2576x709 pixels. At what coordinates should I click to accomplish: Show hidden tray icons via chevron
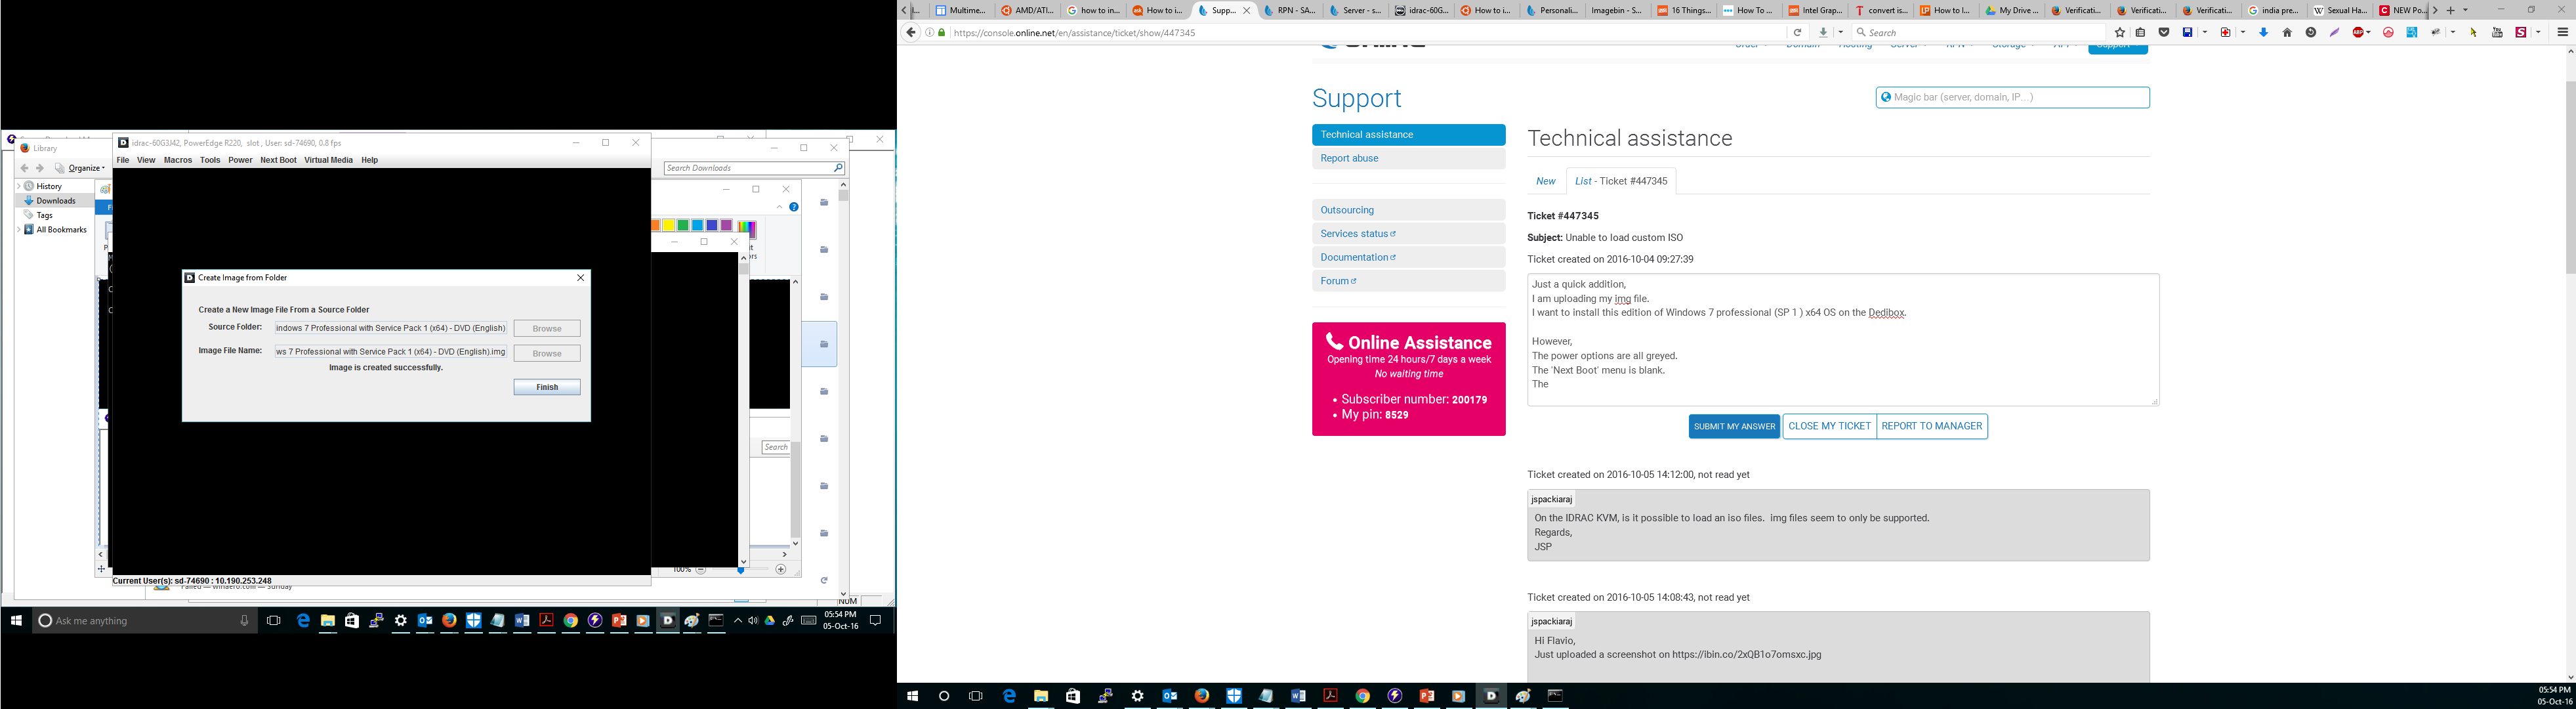click(737, 621)
